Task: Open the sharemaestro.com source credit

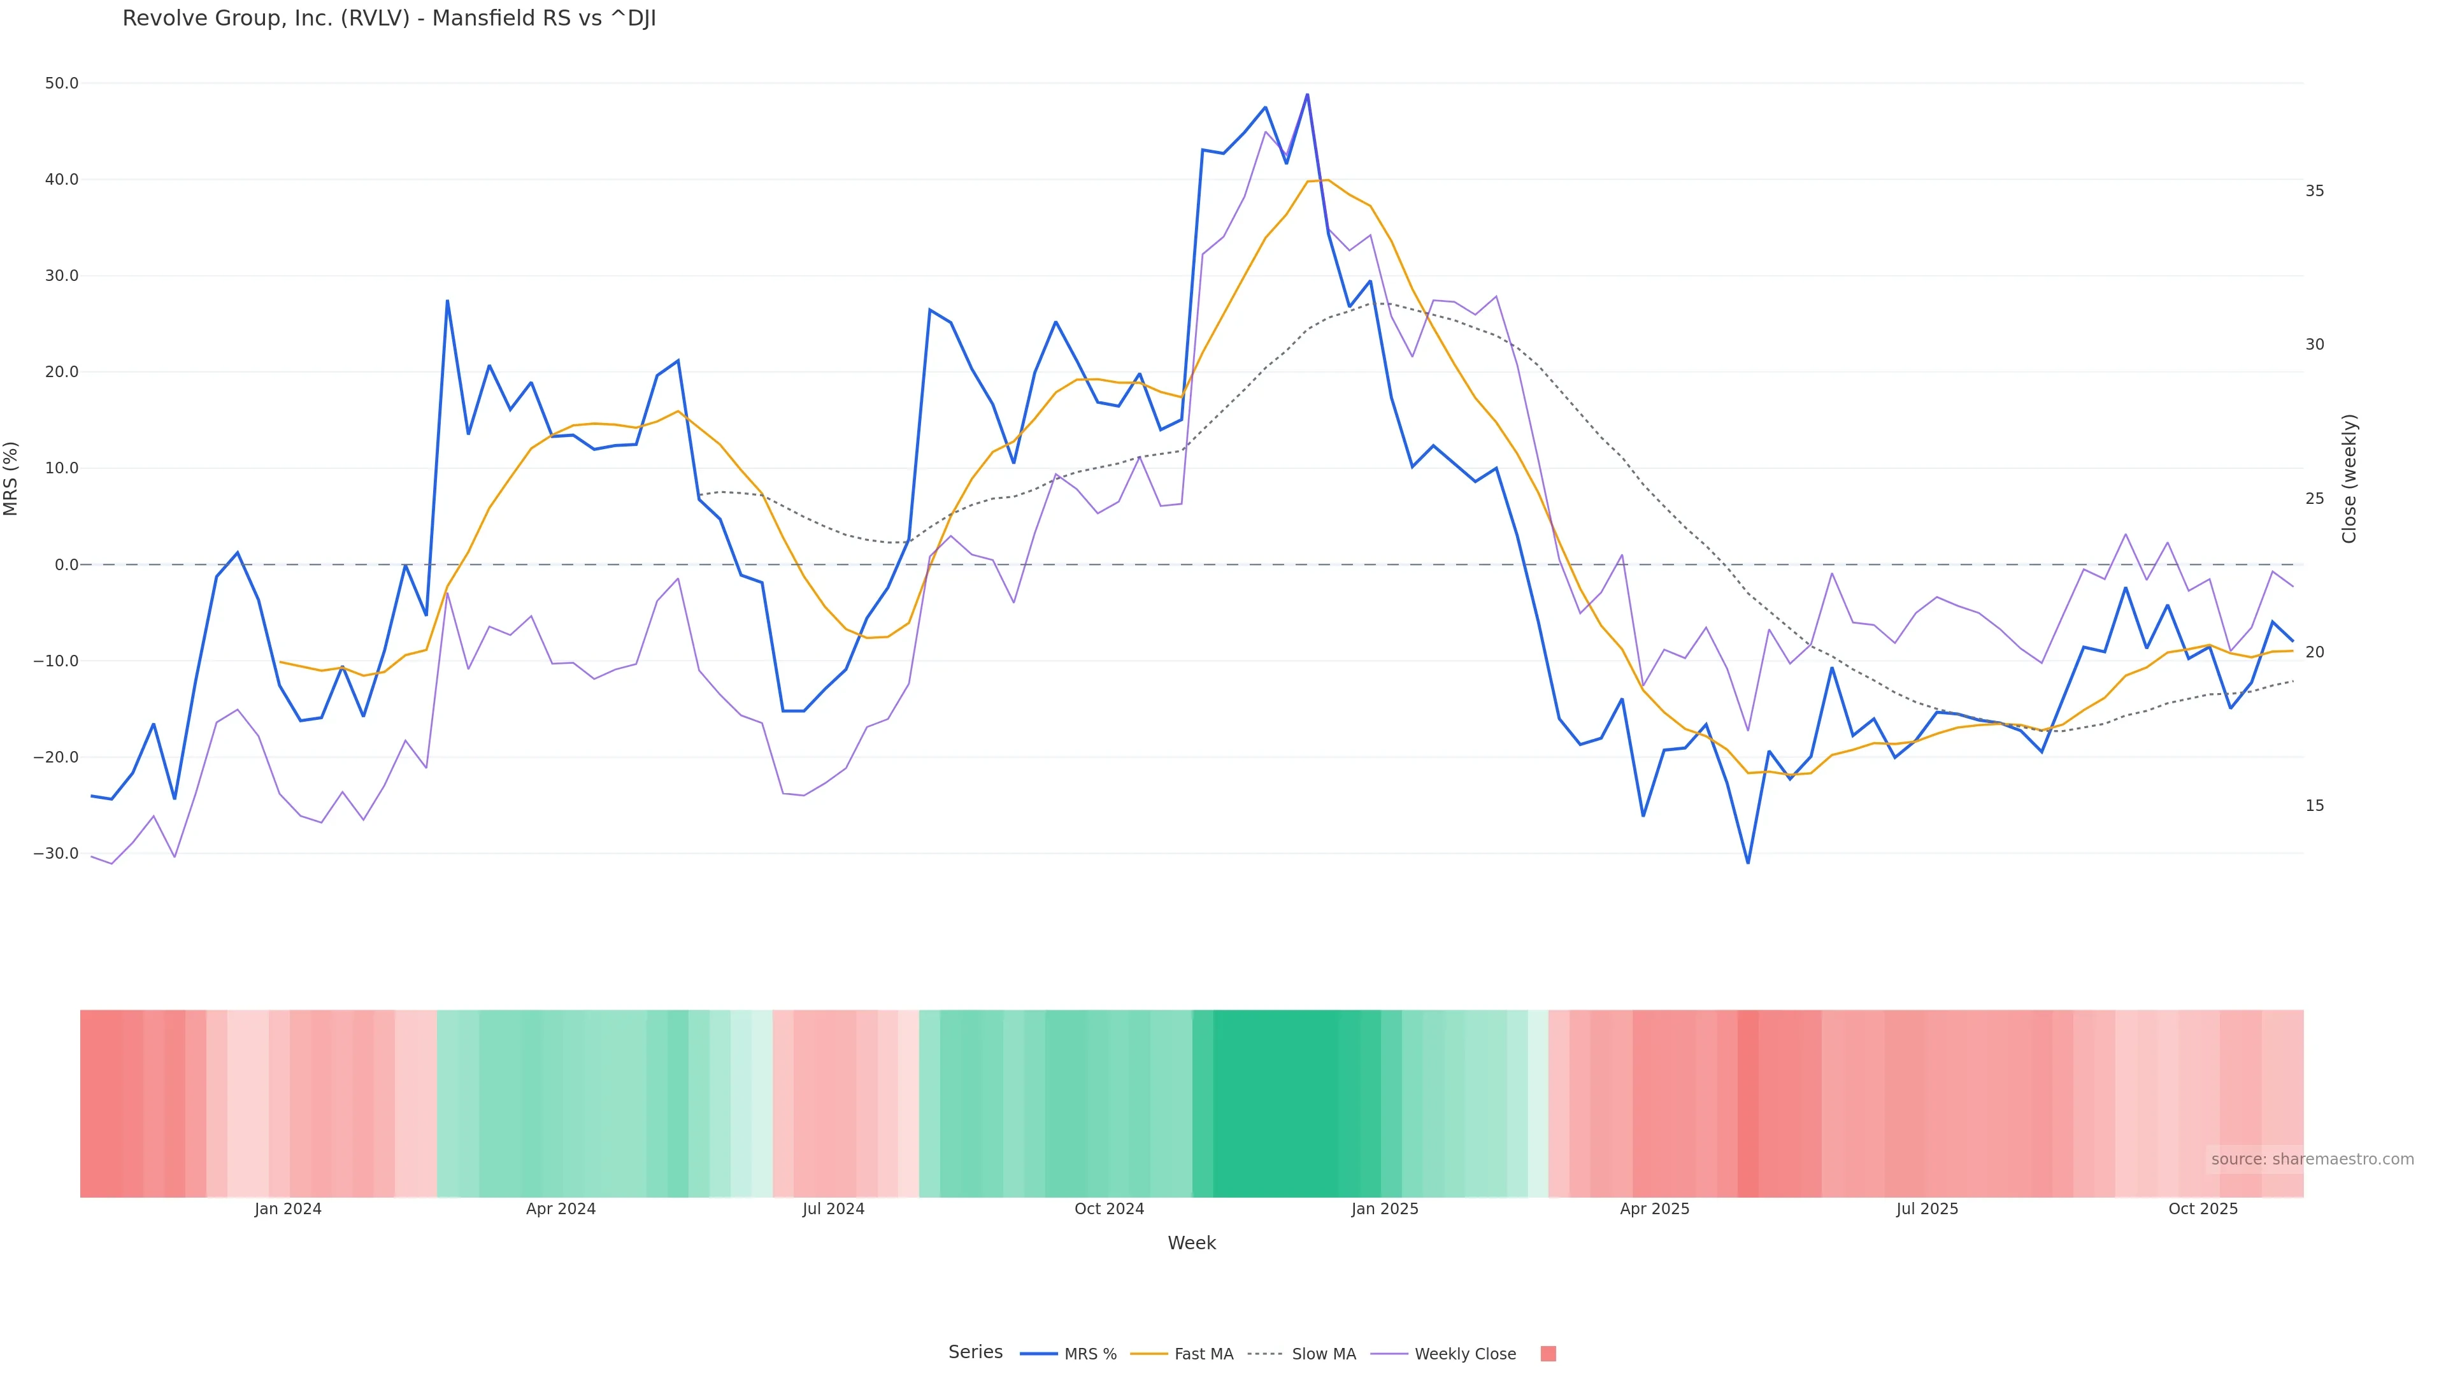Action: 2312,1159
